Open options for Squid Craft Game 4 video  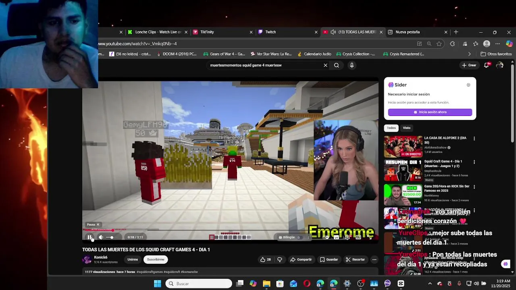474,162
